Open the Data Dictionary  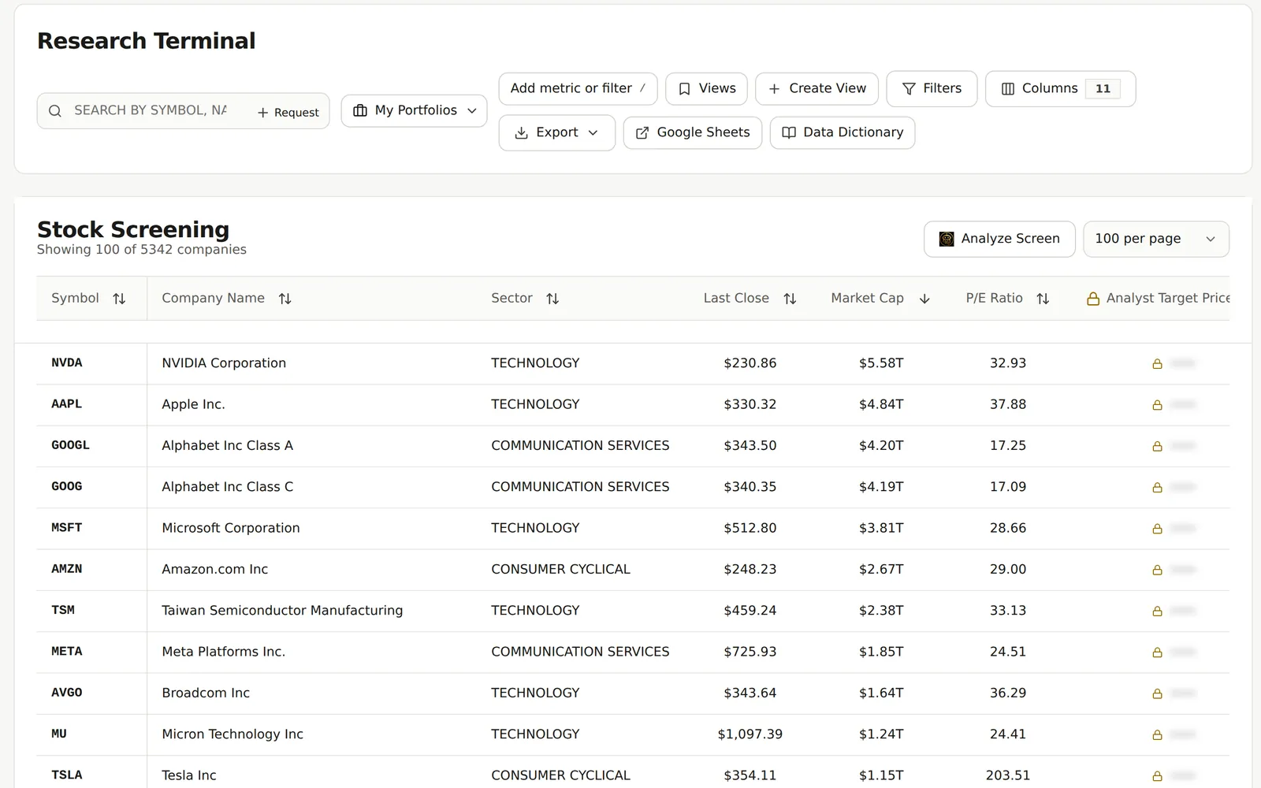pos(842,133)
